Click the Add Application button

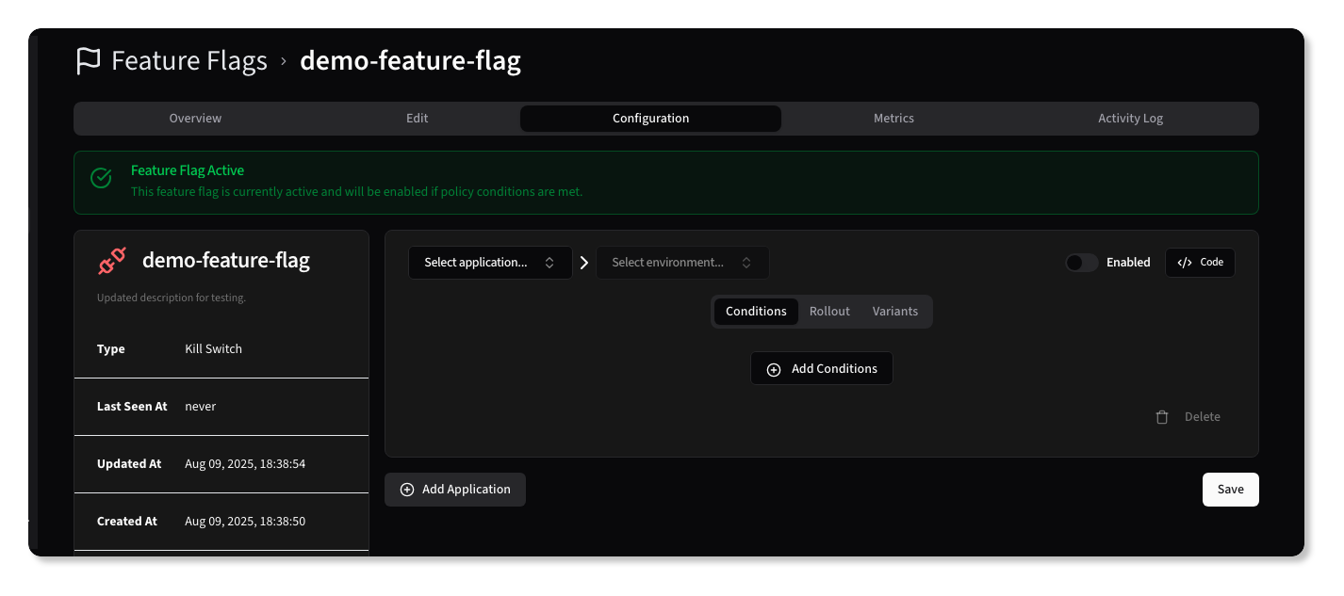[455, 489]
